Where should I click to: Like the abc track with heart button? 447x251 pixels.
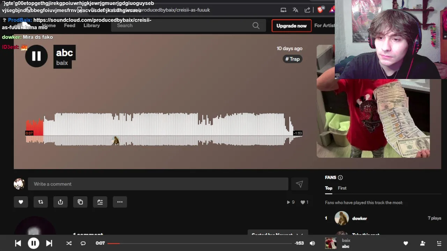click(x=21, y=202)
